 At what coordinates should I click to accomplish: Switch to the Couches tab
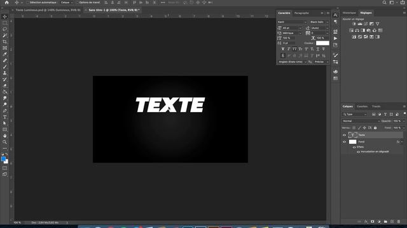tap(362, 106)
